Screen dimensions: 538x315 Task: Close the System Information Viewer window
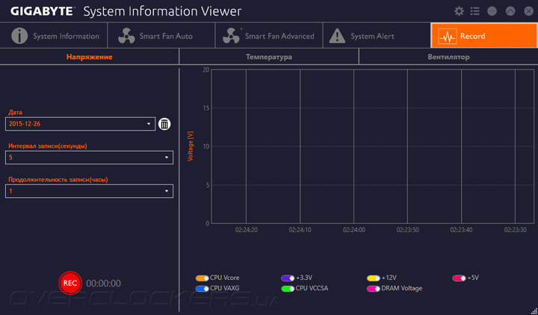[x=529, y=11]
